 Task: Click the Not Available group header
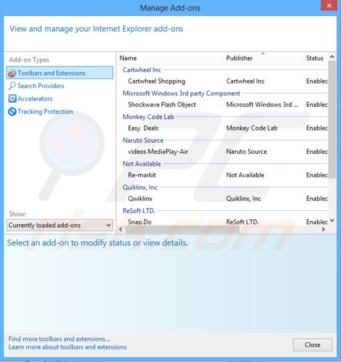142,164
